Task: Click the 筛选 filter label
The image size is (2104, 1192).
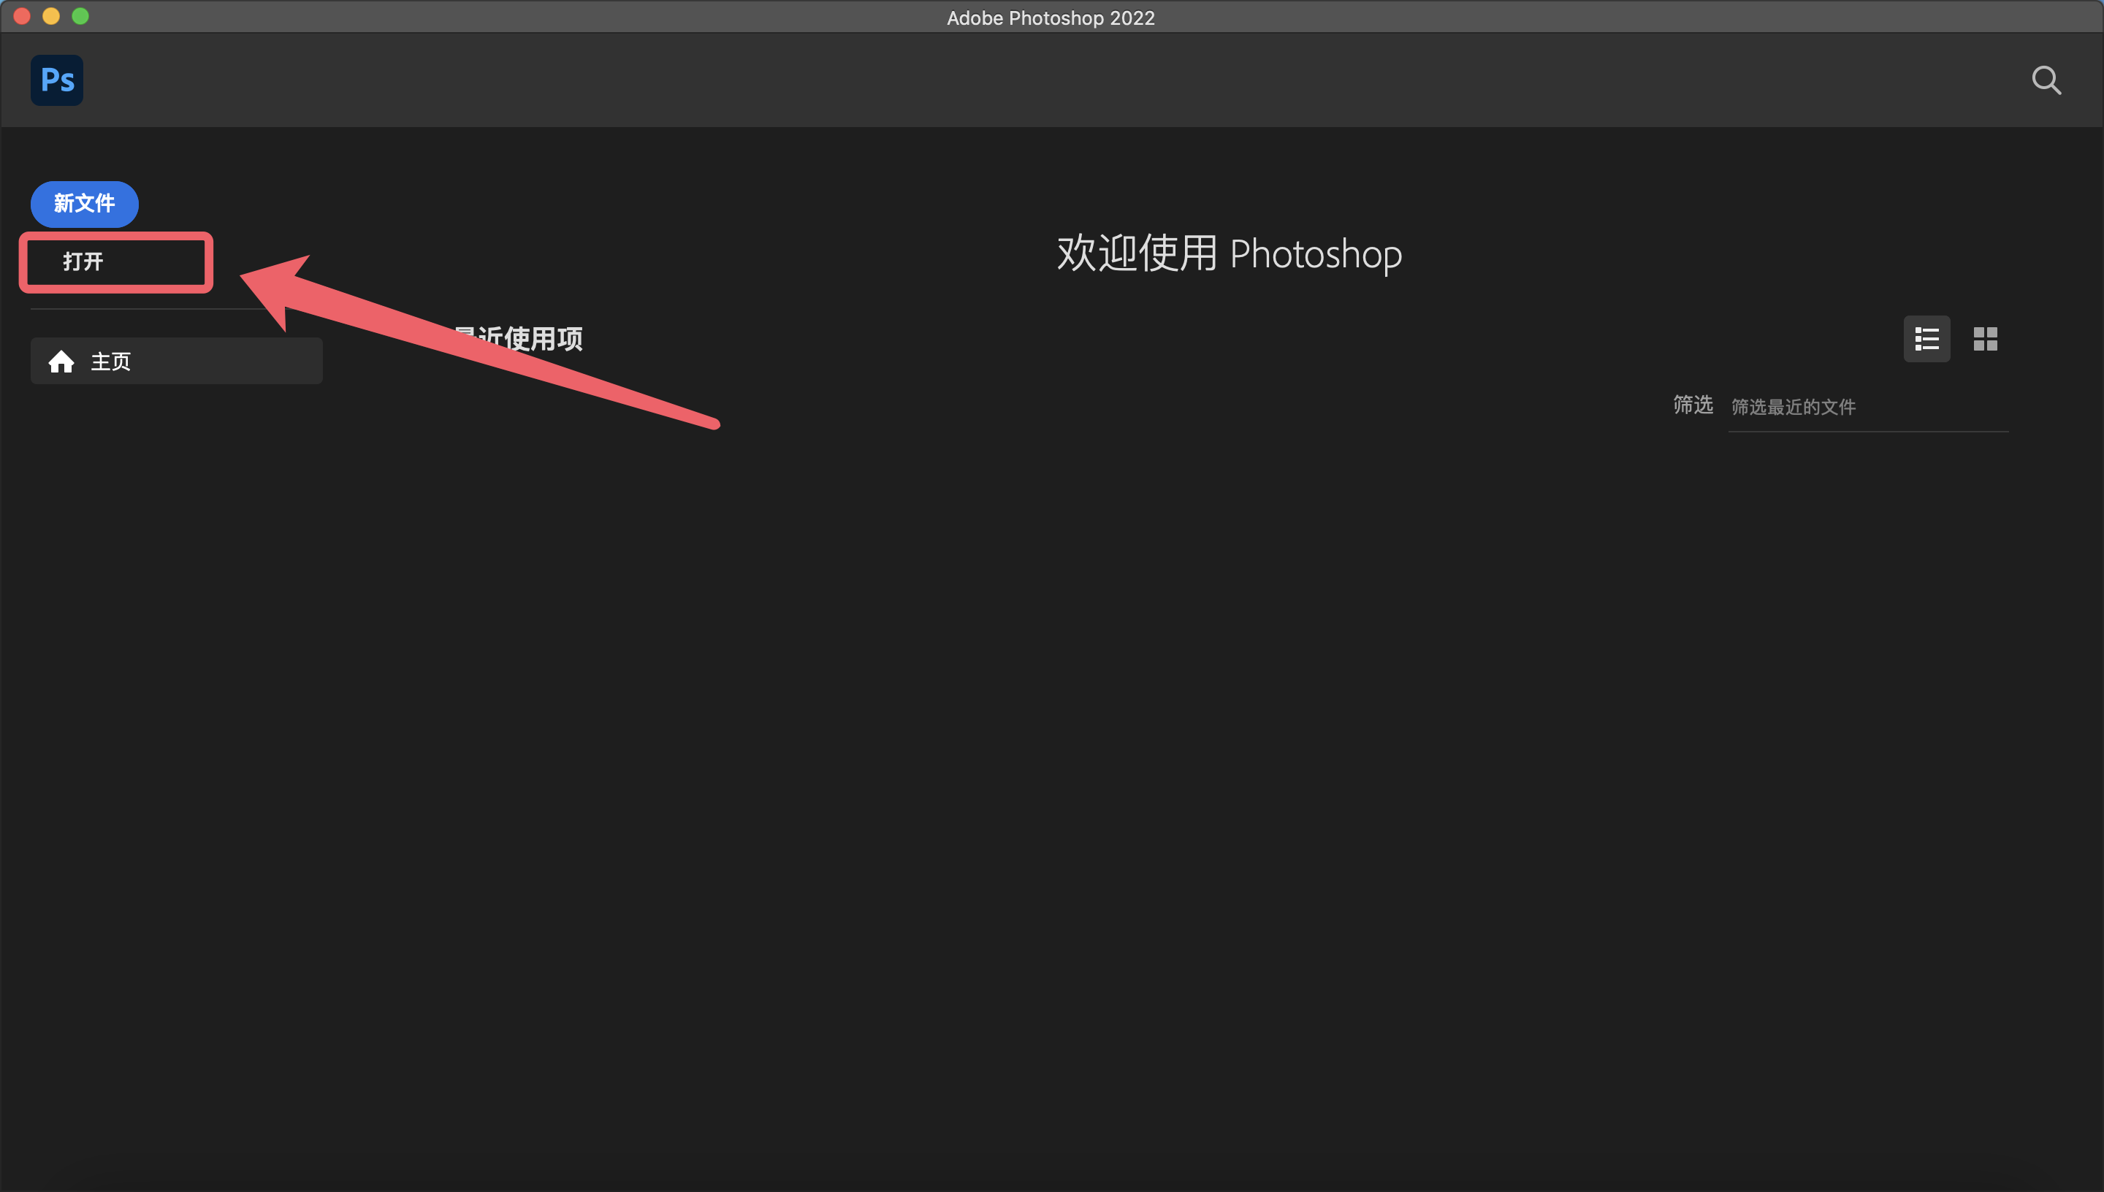Action: pos(1691,405)
